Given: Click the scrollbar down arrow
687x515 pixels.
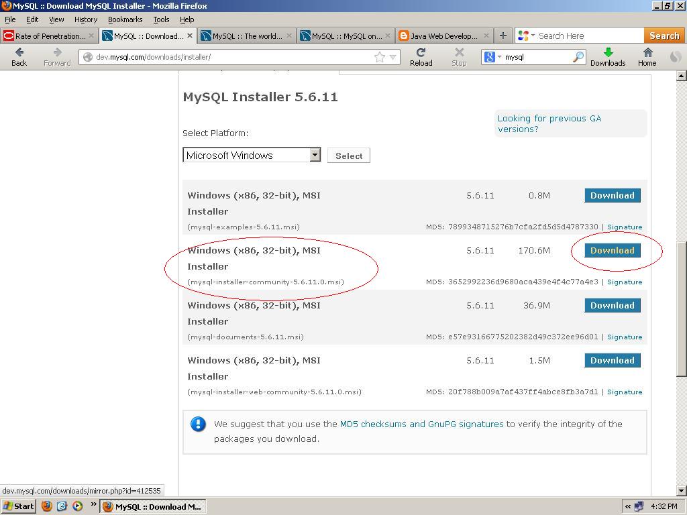Looking at the screenshot, I should click(x=682, y=491).
